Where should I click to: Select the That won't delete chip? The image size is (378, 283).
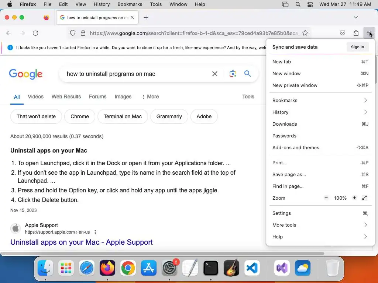point(36,116)
